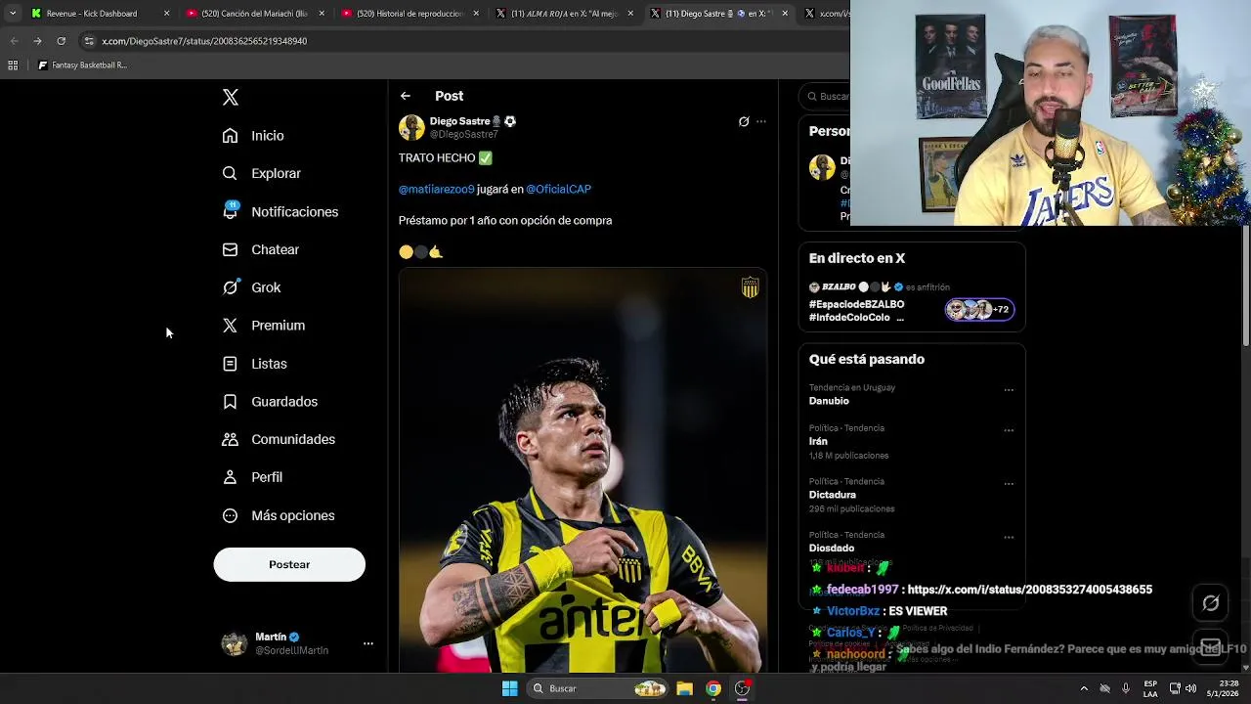
Task: Open the tab search dropdown arrow
Action: (x=13, y=14)
